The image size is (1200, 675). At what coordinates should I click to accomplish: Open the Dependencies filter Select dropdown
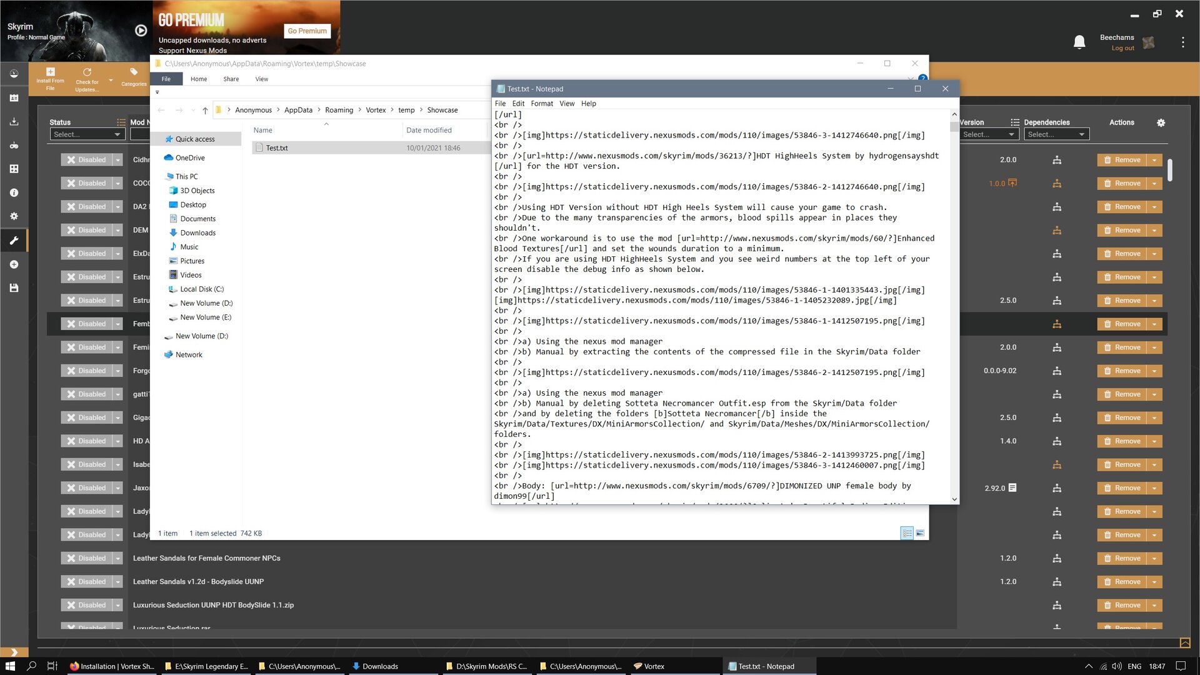(x=1056, y=134)
